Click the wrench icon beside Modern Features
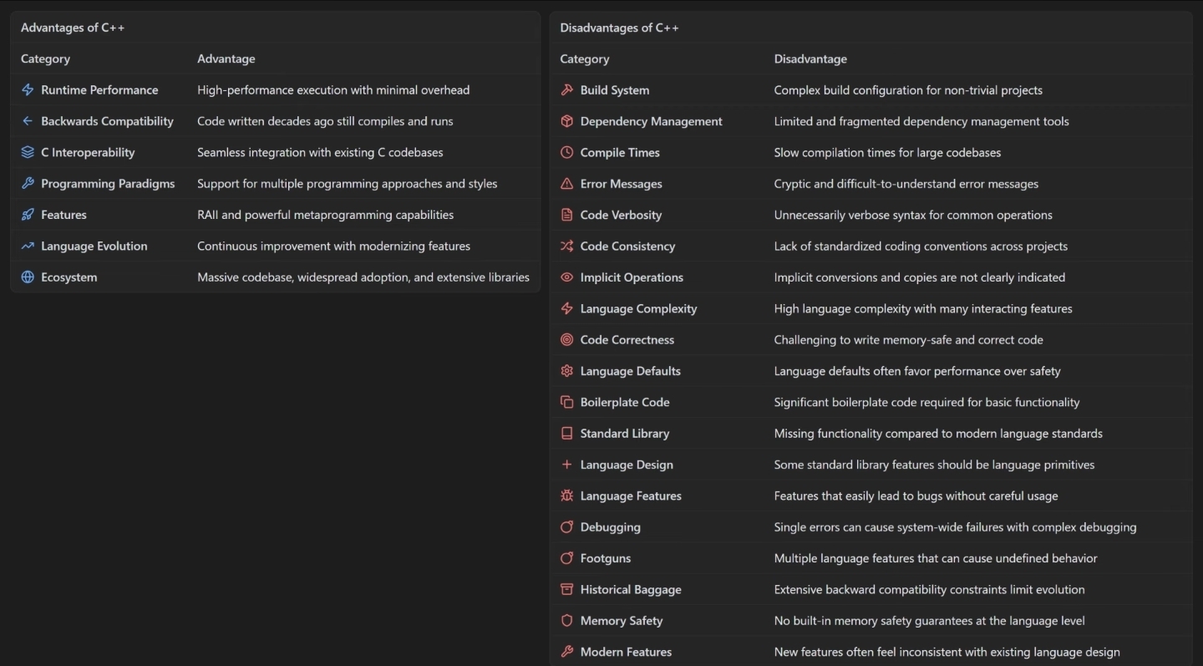This screenshot has height=666, width=1203. 567,652
